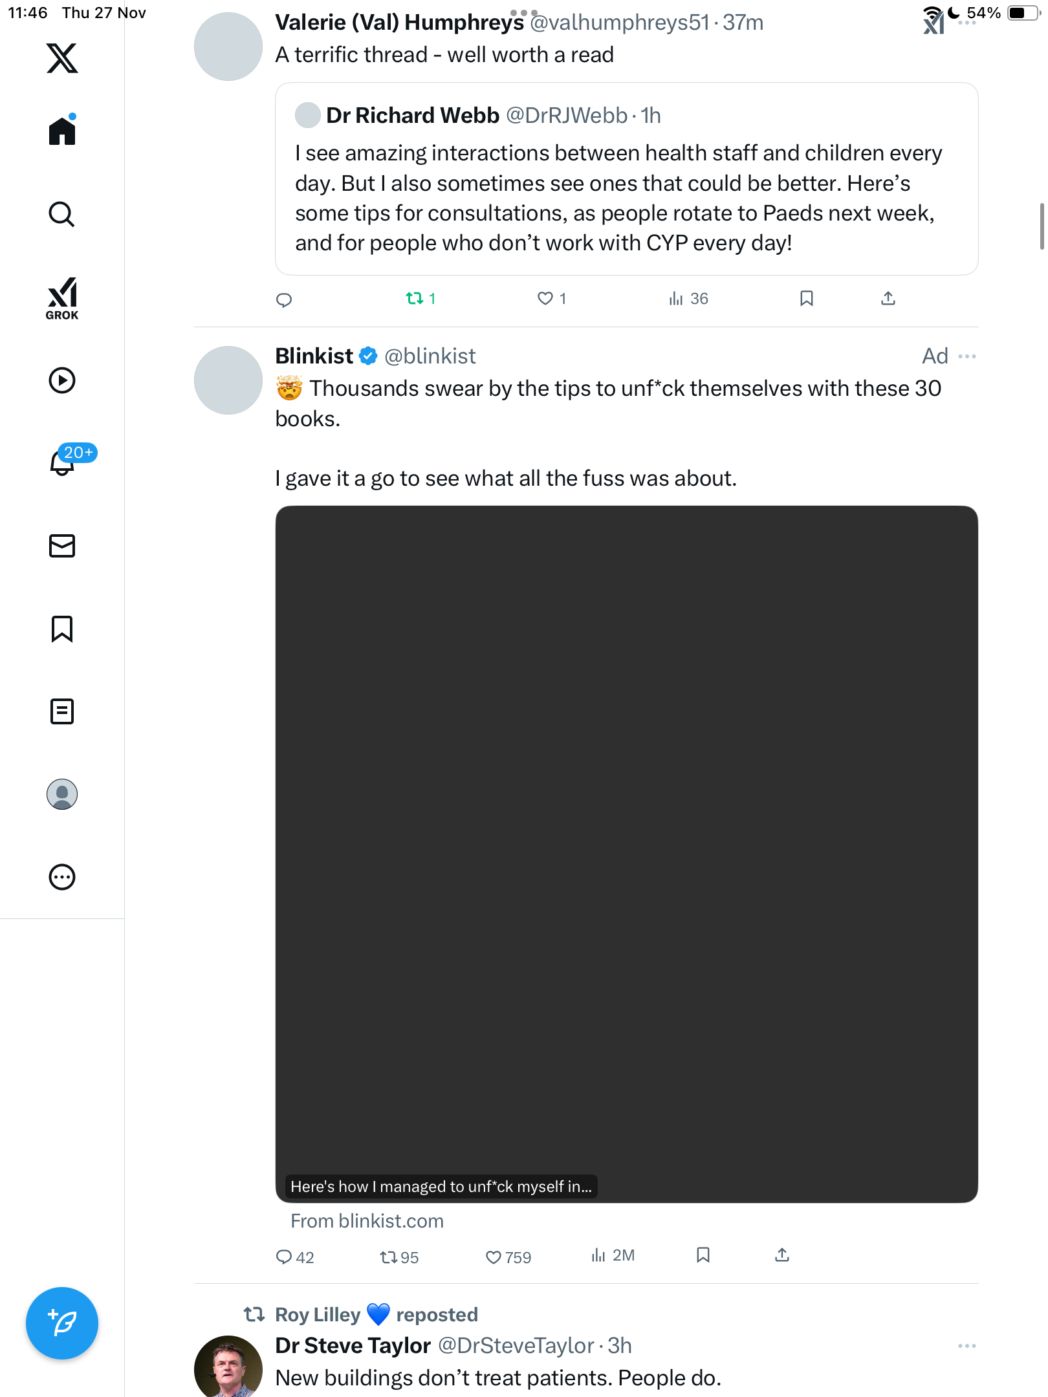Image resolution: width=1048 pixels, height=1397 pixels.
Task: Undo repost on Valerie Humphreys' post
Action: pyautogui.click(x=415, y=298)
